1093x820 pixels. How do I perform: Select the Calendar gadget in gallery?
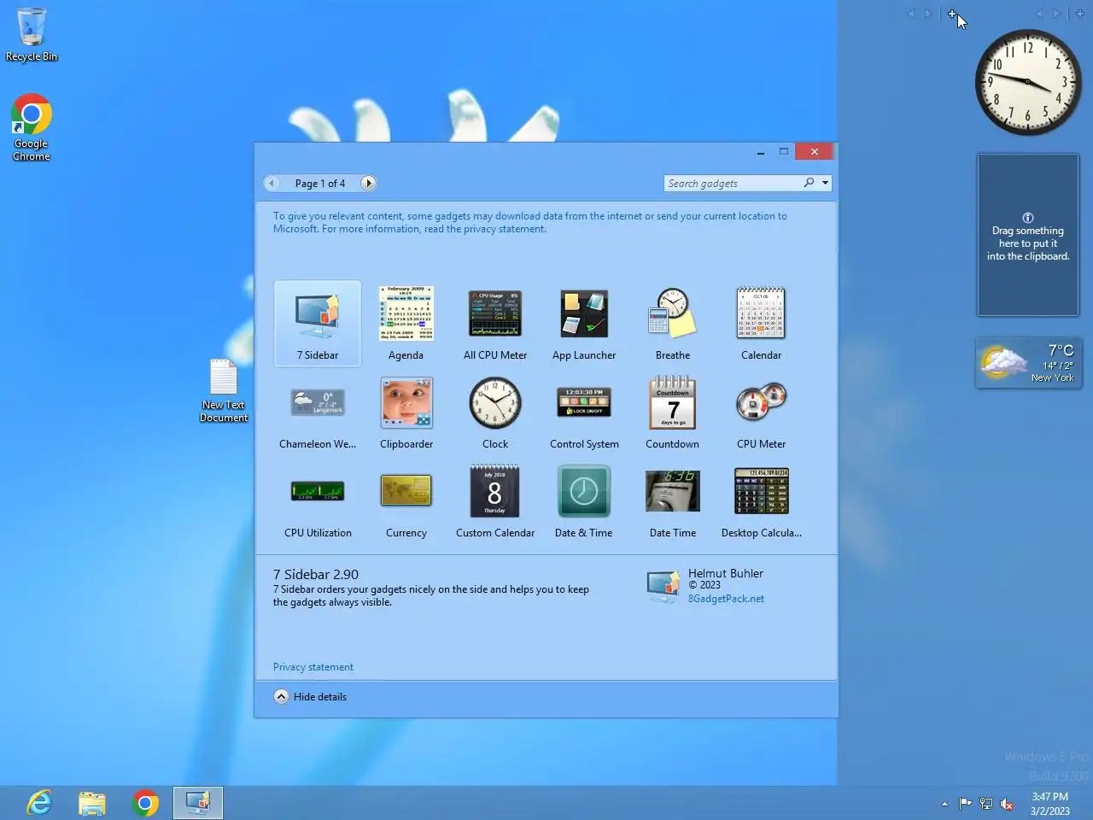tap(761, 324)
